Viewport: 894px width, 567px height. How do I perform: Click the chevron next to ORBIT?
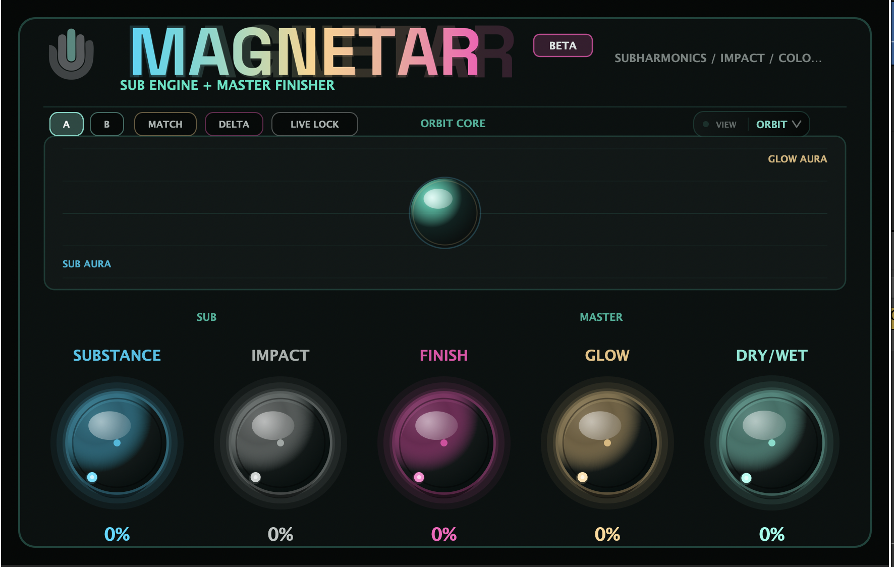tap(797, 124)
